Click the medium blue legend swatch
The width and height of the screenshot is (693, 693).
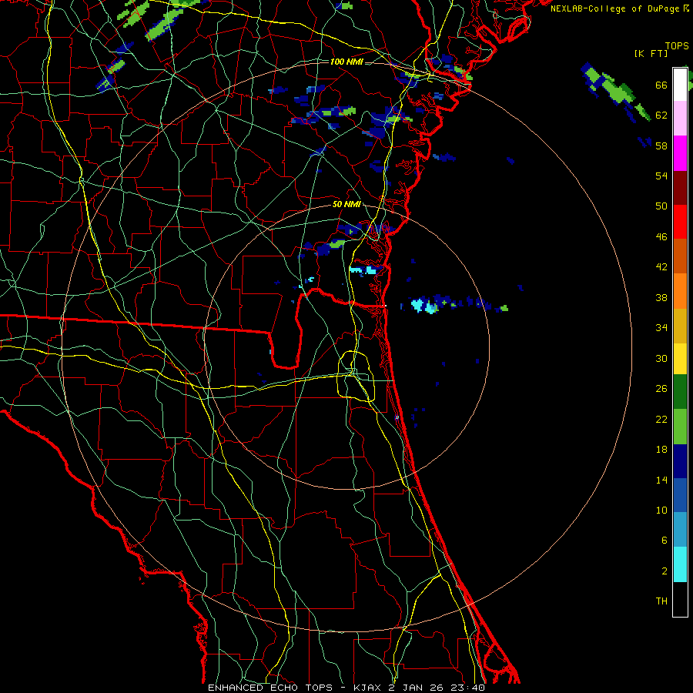pos(680,496)
